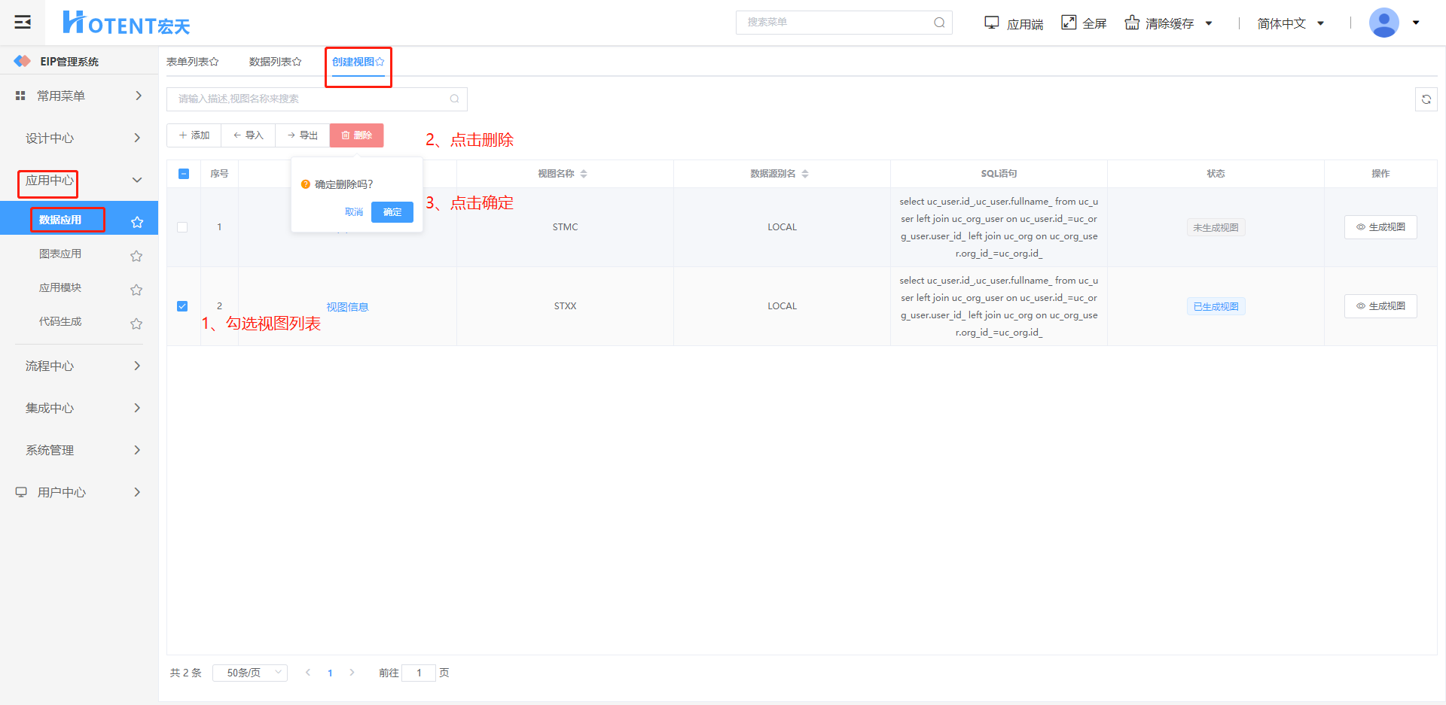Click search icon in view search box
Image resolution: width=1446 pixels, height=705 pixels.
click(x=455, y=99)
